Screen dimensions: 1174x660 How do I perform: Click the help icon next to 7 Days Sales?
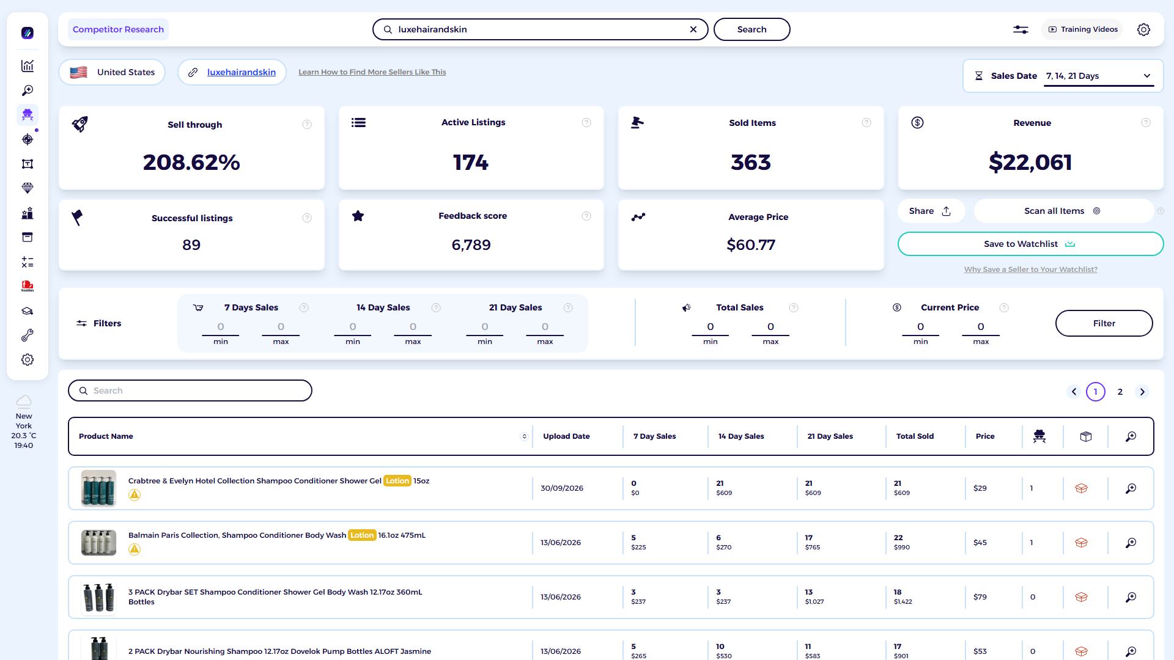coord(304,308)
